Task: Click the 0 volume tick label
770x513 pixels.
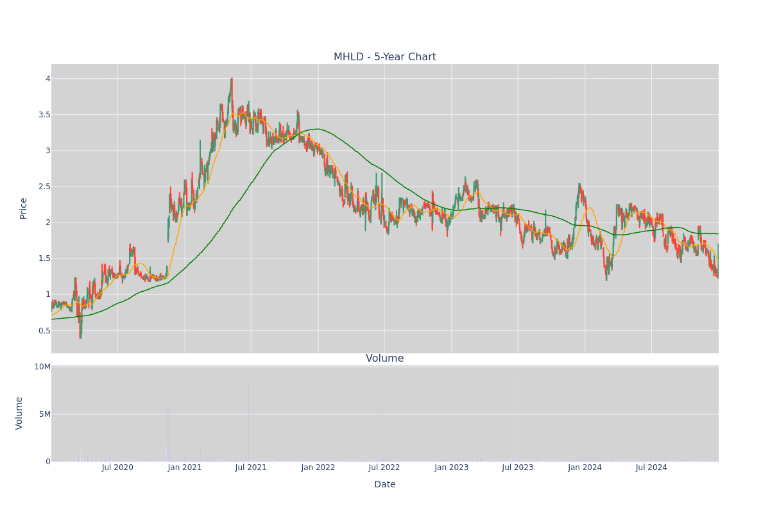Action: [48, 462]
